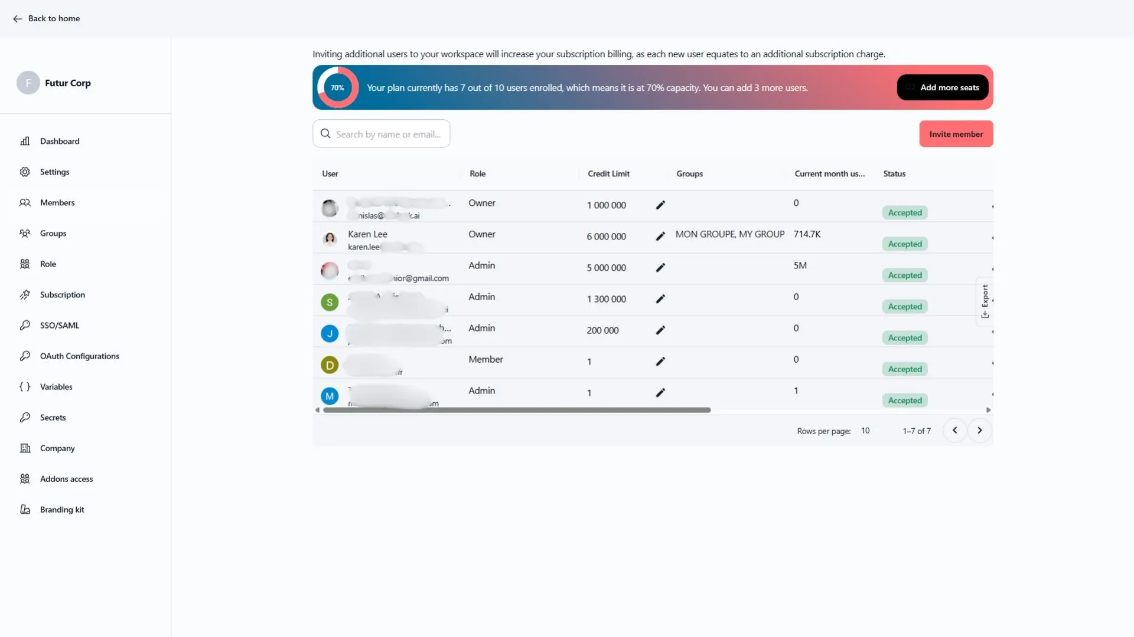Click the Role icon in sidebar
1134x637 pixels.
click(25, 264)
